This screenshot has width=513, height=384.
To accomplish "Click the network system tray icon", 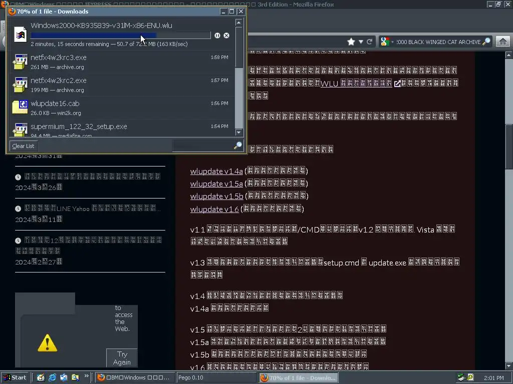I will [461, 377].
